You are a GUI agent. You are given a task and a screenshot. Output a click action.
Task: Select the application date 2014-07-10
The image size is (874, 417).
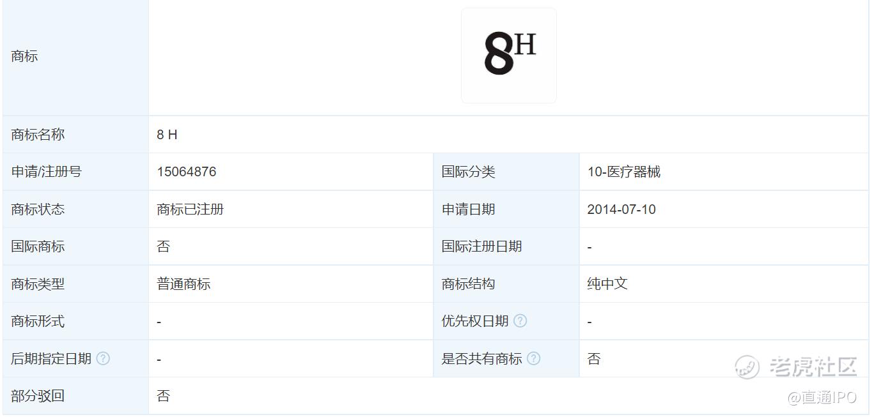(621, 209)
